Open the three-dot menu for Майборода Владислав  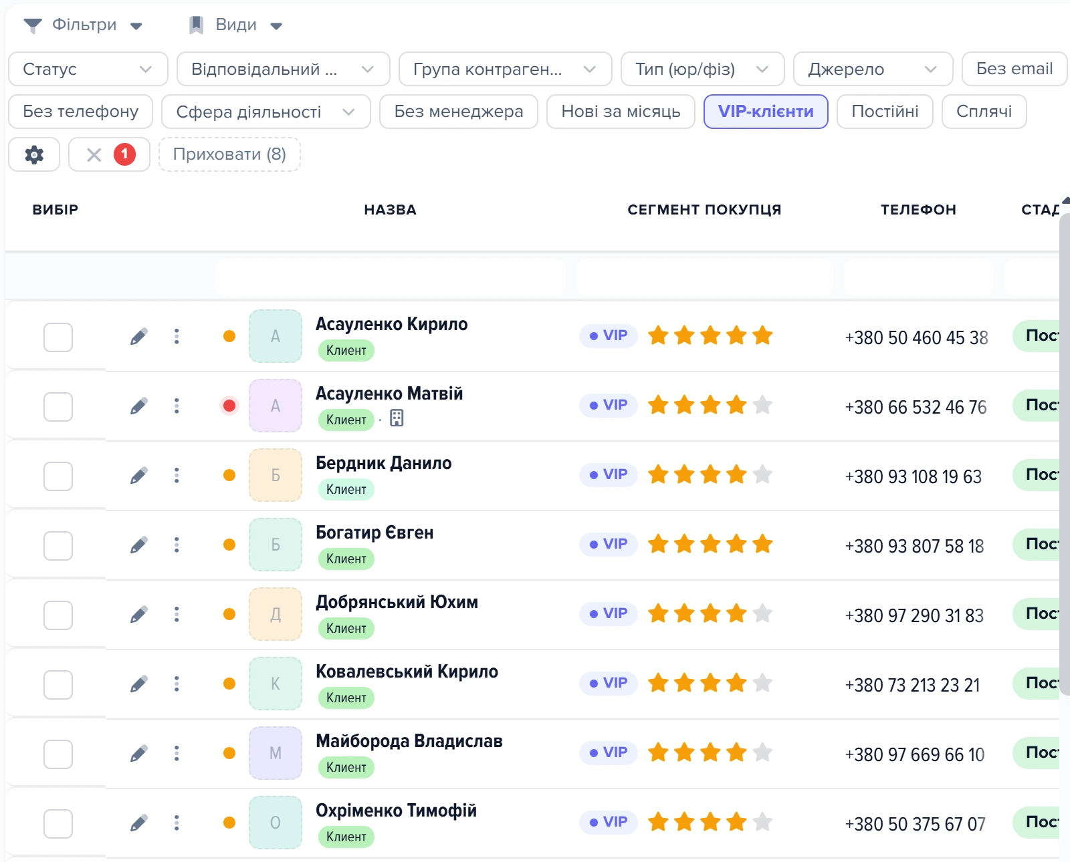pos(177,753)
